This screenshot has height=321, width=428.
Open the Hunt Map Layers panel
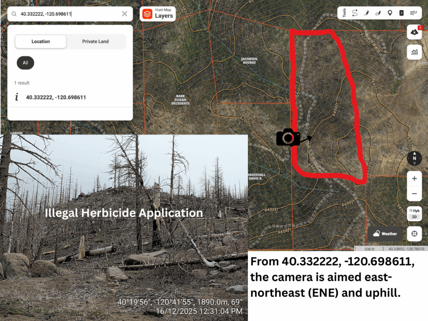(158, 14)
